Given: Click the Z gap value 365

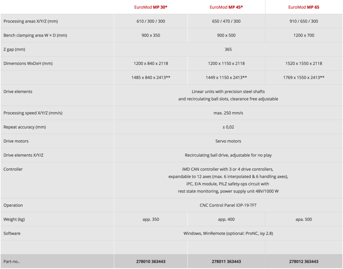Looking at the screenshot, I should (x=228, y=49).
